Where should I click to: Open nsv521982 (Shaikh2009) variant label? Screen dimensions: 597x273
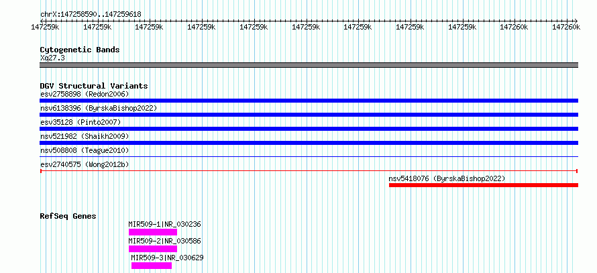(x=85, y=136)
